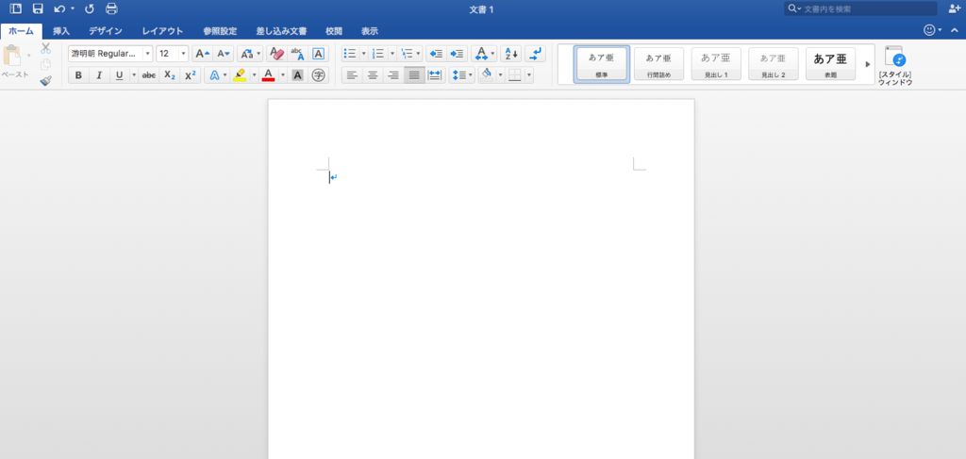Toggle bulleted list

click(x=350, y=54)
